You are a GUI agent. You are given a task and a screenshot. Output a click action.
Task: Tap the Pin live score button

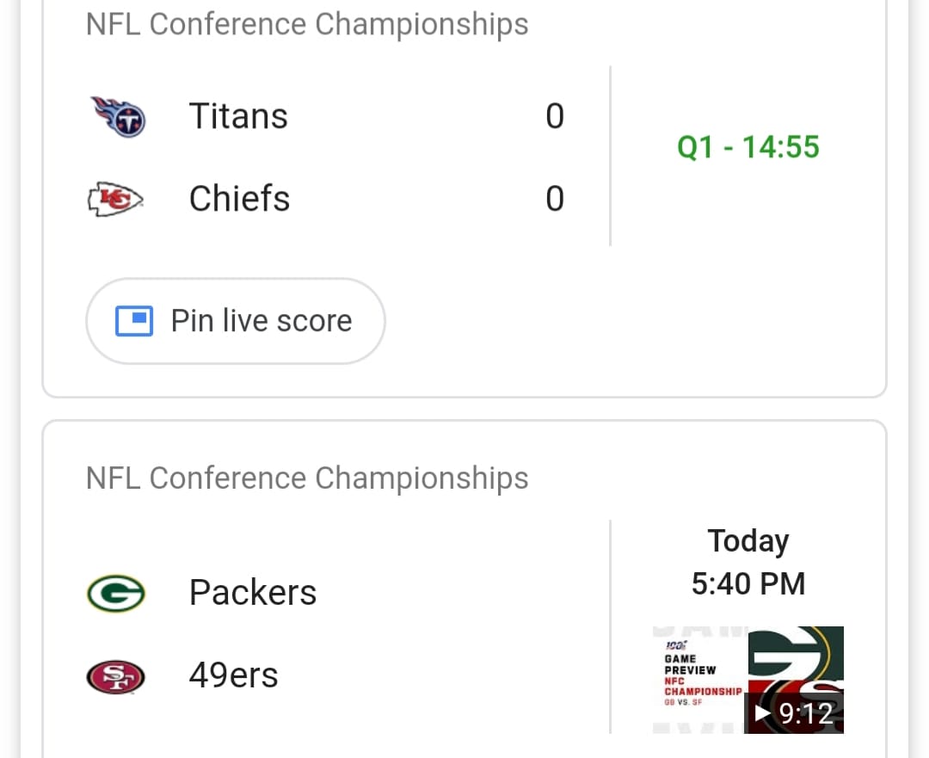(x=236, y=321)
